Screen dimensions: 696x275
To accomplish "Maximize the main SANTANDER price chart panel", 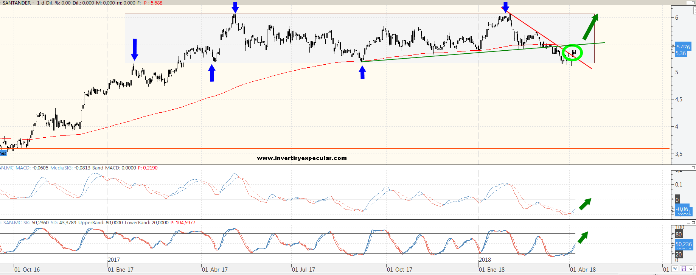I will click(x=693, y=2).
